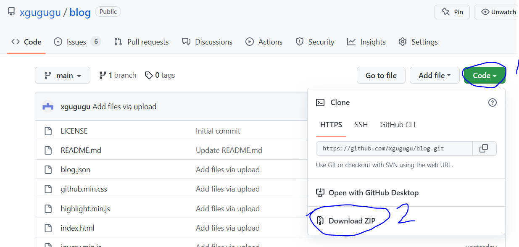Image resolution: width=519 pixels, height=247 pixels.
Task: View the Insights tab
Action: pyautogui.click(x=366, y=42)
